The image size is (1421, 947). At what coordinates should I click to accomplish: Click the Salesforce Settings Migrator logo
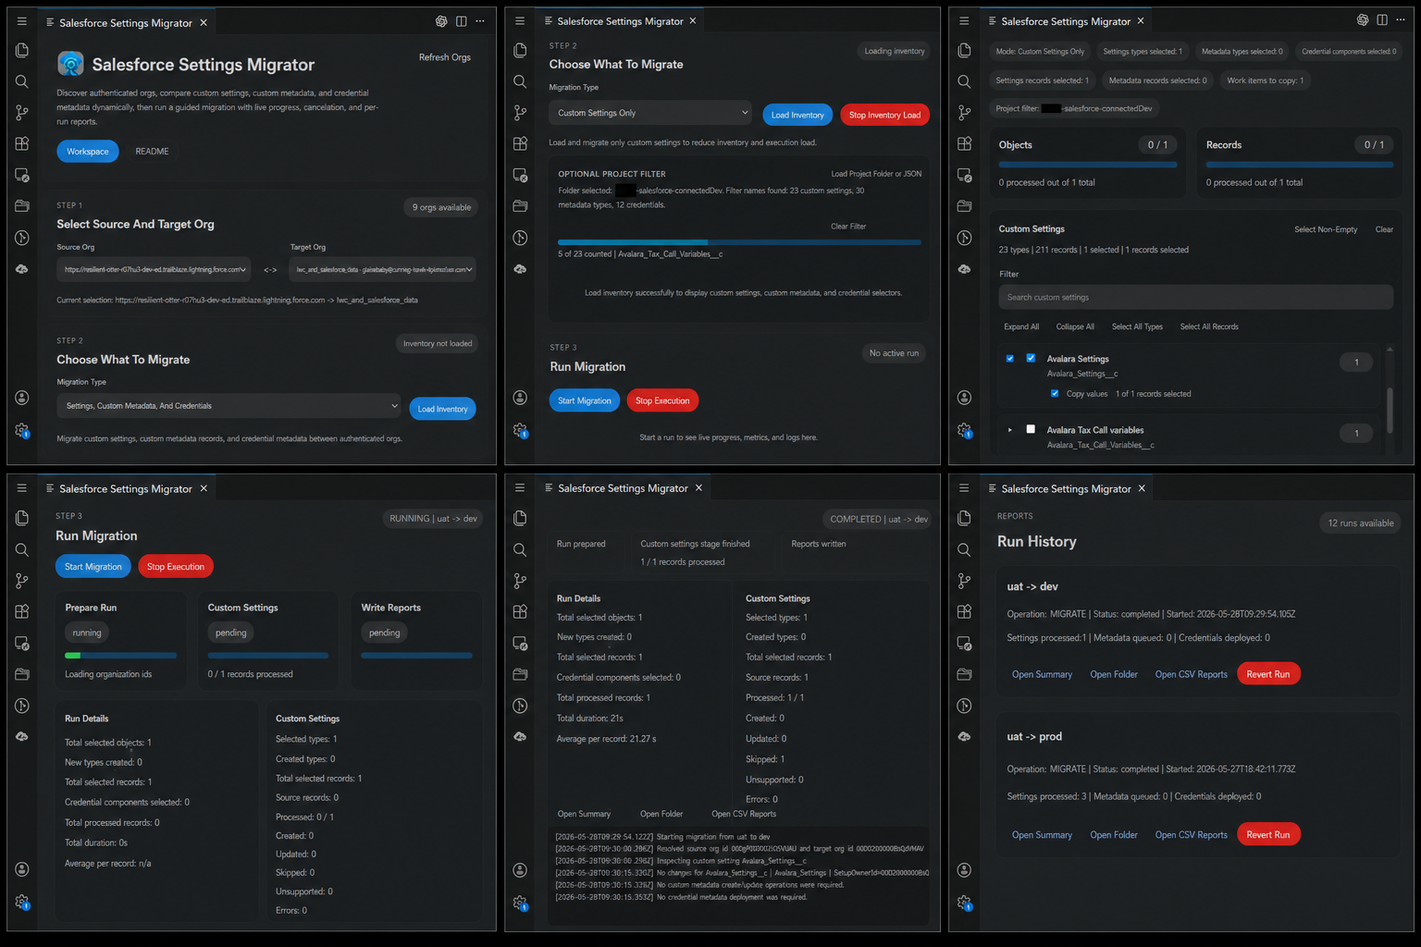tap(70, 64)
